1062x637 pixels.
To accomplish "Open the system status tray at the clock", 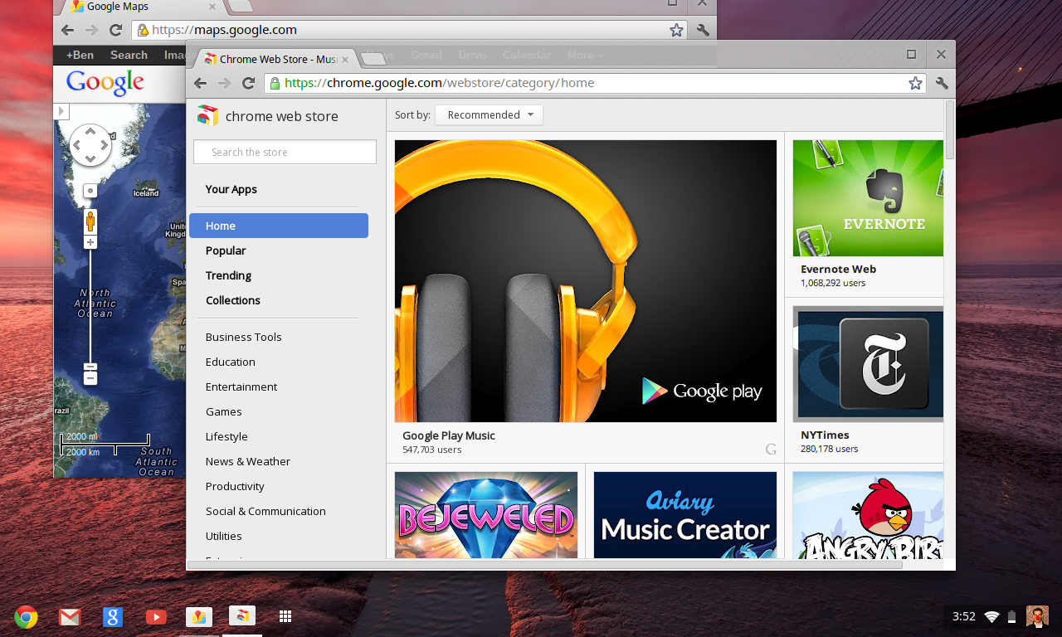I will pyautogui.click(x=963, y=616).
